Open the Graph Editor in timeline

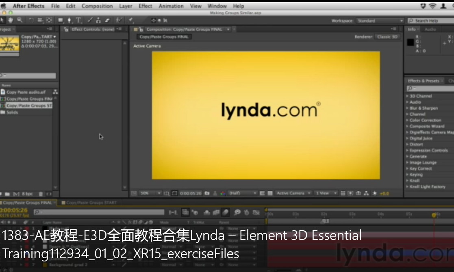pos(256,212)
